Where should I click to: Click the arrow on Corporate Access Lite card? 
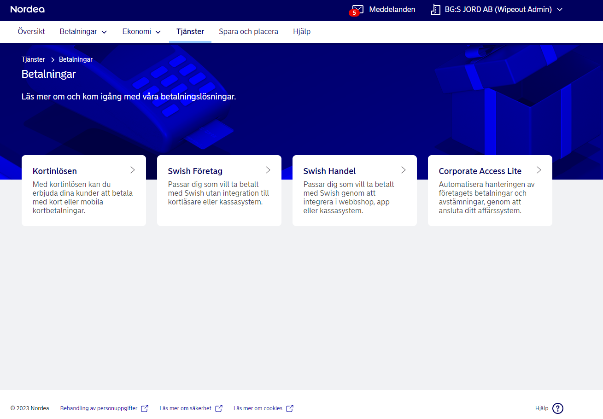coord(539,170)
